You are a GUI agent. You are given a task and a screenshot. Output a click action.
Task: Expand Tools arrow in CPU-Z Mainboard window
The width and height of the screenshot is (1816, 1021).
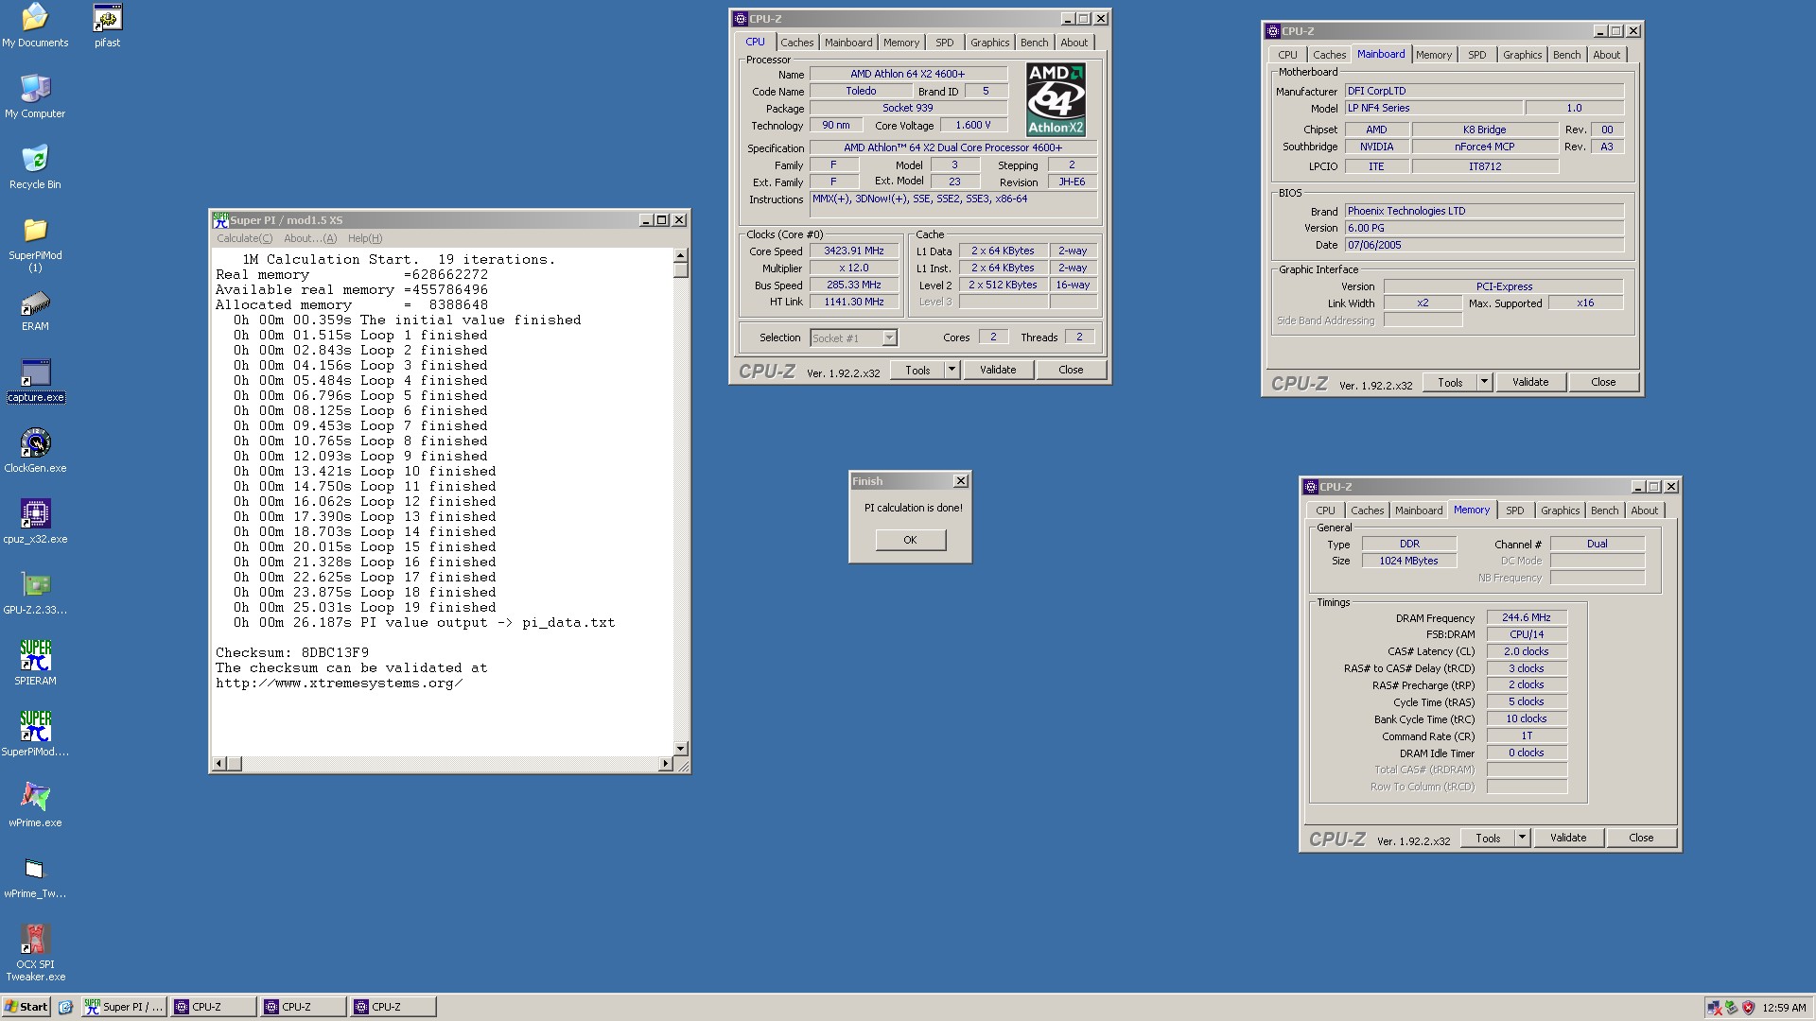coord(1484,382)
